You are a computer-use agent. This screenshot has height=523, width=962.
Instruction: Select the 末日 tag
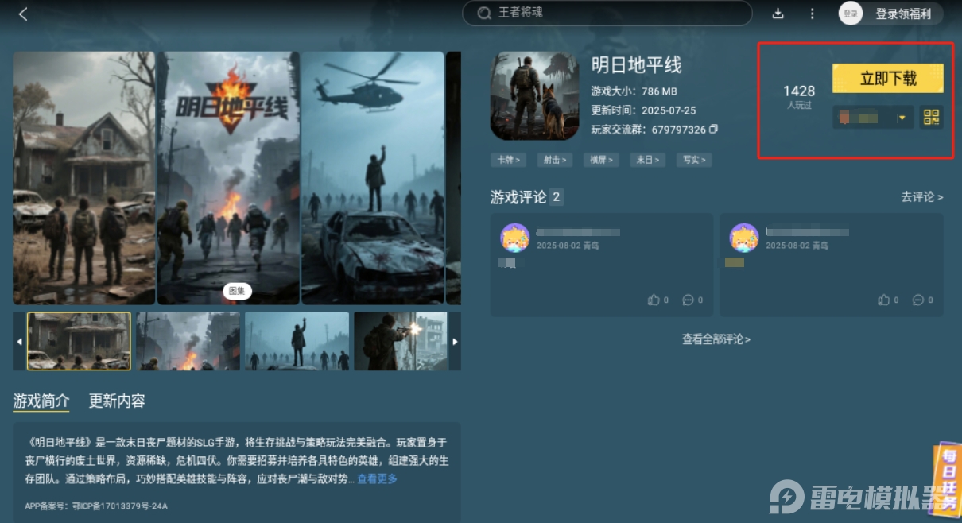pos(647,160)
